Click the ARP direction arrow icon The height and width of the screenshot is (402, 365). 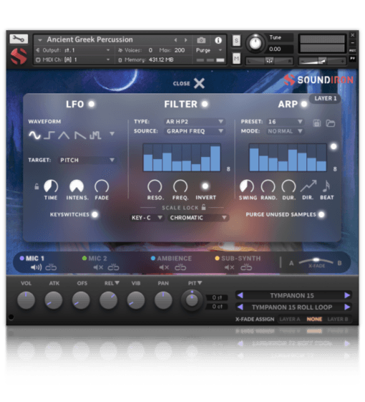pyautogui.click(x=308, y=186)
